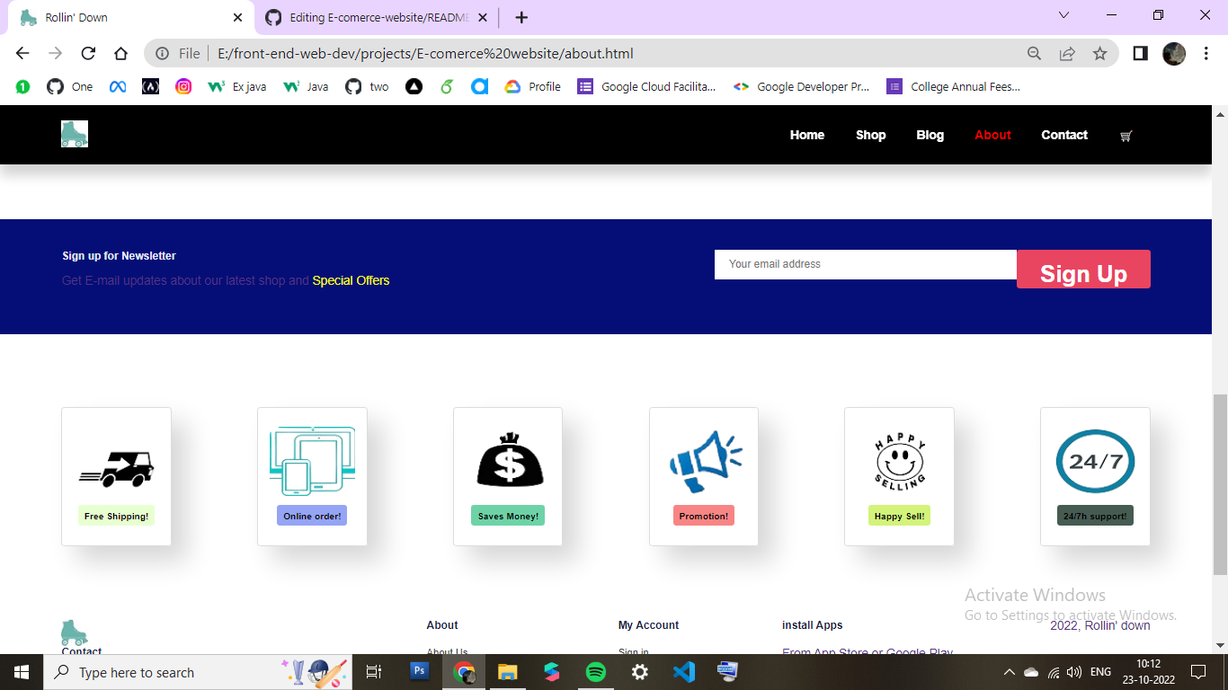This screenshot has width=1228, height=690.
Task: Click the Online order! label
Action: (312, 516)
